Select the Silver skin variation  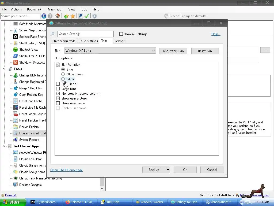63,79
